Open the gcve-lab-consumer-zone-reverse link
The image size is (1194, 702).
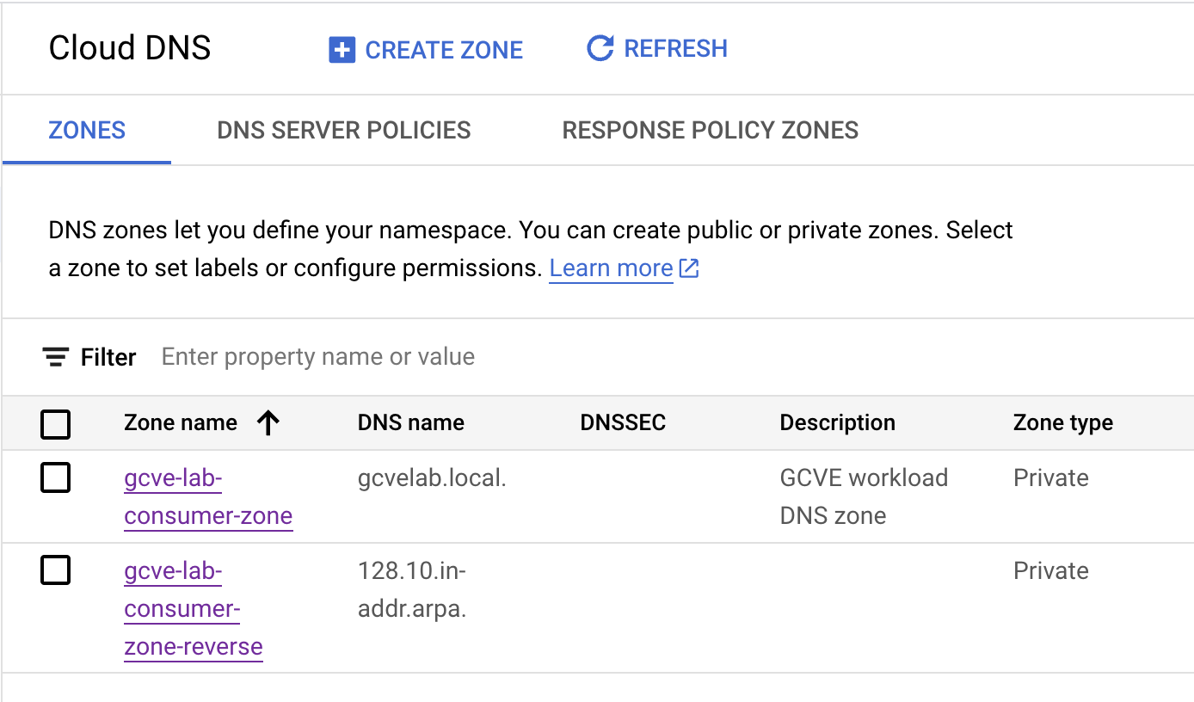[x=194, y=608]
